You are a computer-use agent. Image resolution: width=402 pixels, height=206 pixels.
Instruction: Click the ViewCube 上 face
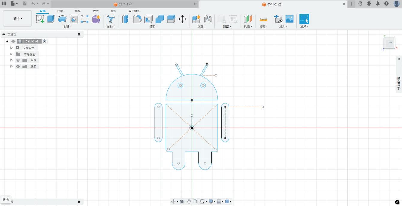[389, 43]
